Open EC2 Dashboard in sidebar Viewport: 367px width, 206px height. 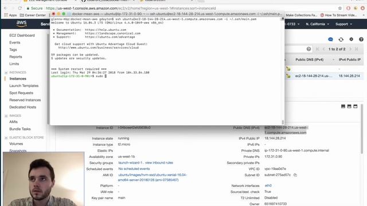(22, 35)
